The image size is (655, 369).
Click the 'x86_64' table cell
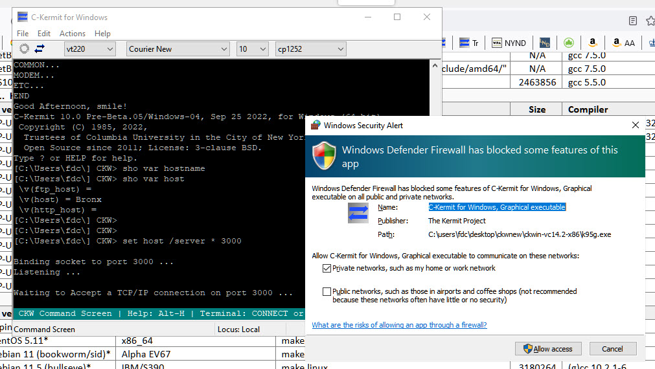pos(137,341)
